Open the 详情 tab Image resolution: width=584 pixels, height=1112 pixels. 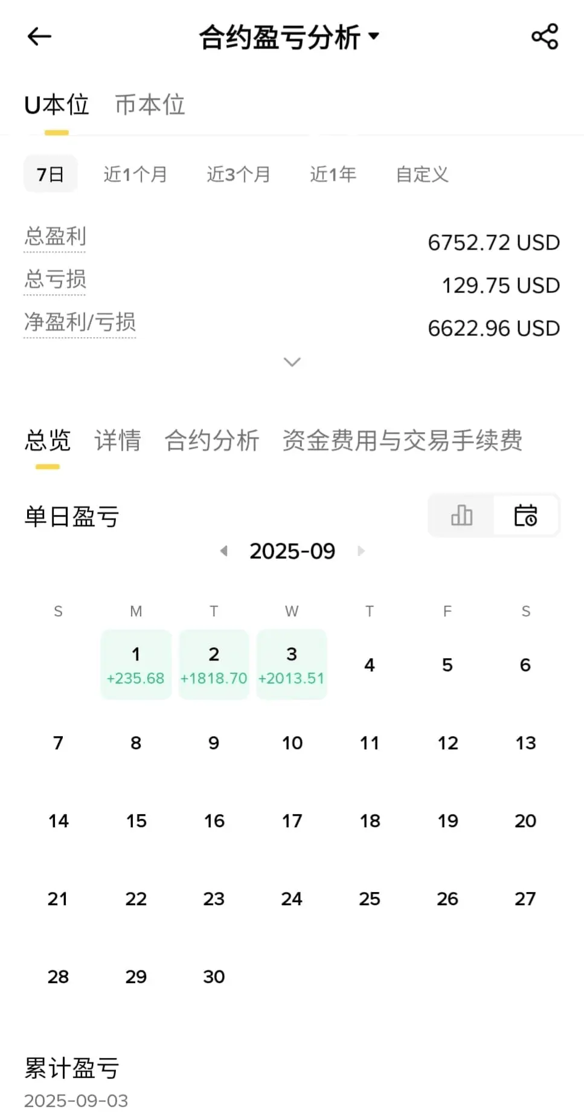point(118,440)
